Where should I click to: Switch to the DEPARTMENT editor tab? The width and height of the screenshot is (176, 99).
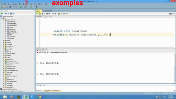click(x=48, y=11)
